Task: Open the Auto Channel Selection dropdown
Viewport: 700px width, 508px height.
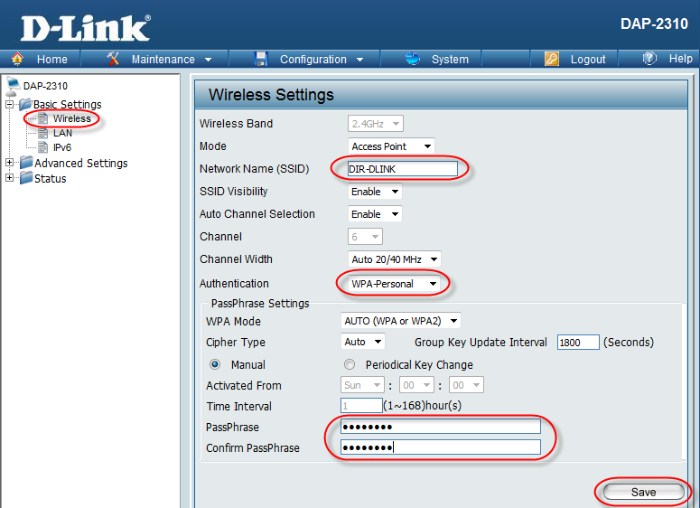Action: click(375, 214)
